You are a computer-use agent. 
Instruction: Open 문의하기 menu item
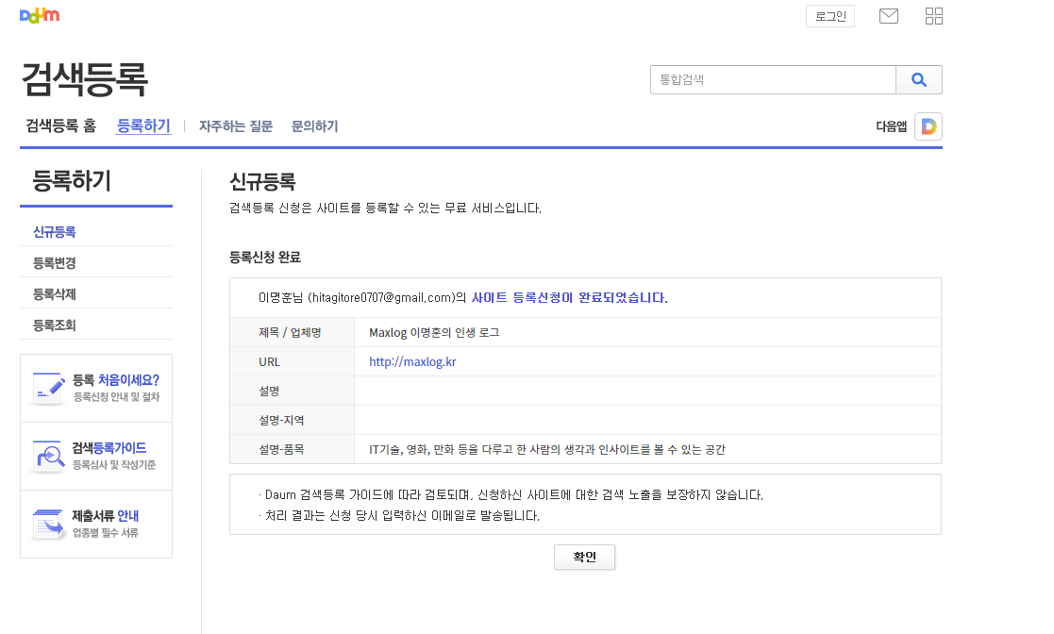click(314, 126)
